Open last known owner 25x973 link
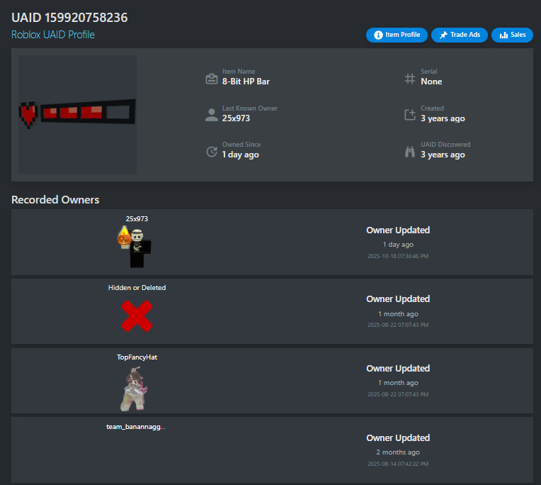 coord(236,118)
